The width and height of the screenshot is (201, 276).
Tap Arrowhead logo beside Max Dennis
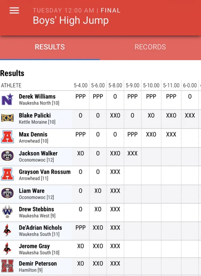point(7,137)
